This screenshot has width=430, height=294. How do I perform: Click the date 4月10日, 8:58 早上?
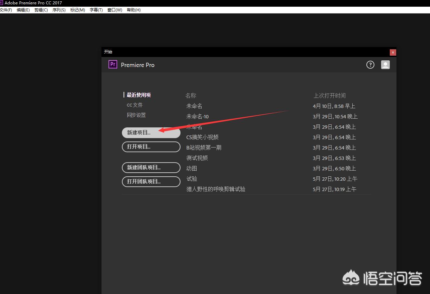point(334,106)
